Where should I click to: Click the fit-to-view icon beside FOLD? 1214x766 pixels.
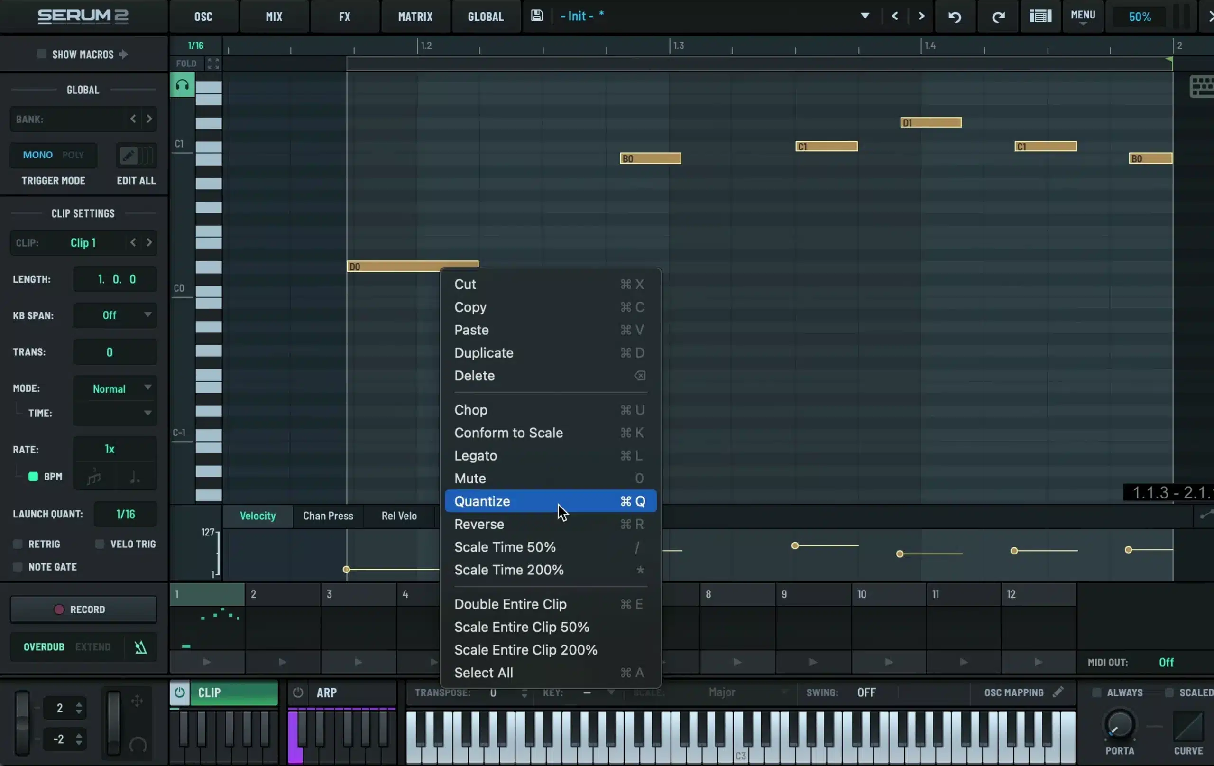click(x=213, y=64)
